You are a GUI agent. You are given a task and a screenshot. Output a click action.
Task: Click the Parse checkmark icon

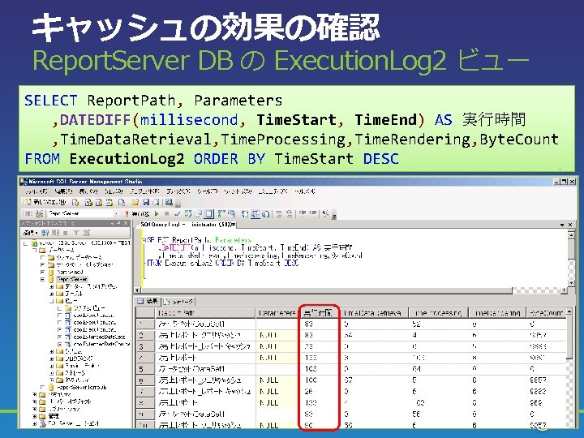tap(177, 214)
